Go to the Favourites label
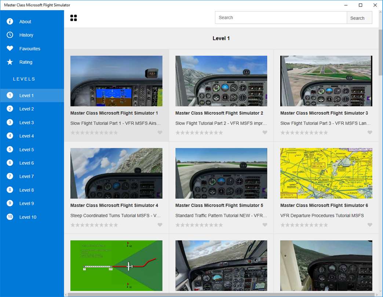This screenshot has height=297, width=383. 30,48
